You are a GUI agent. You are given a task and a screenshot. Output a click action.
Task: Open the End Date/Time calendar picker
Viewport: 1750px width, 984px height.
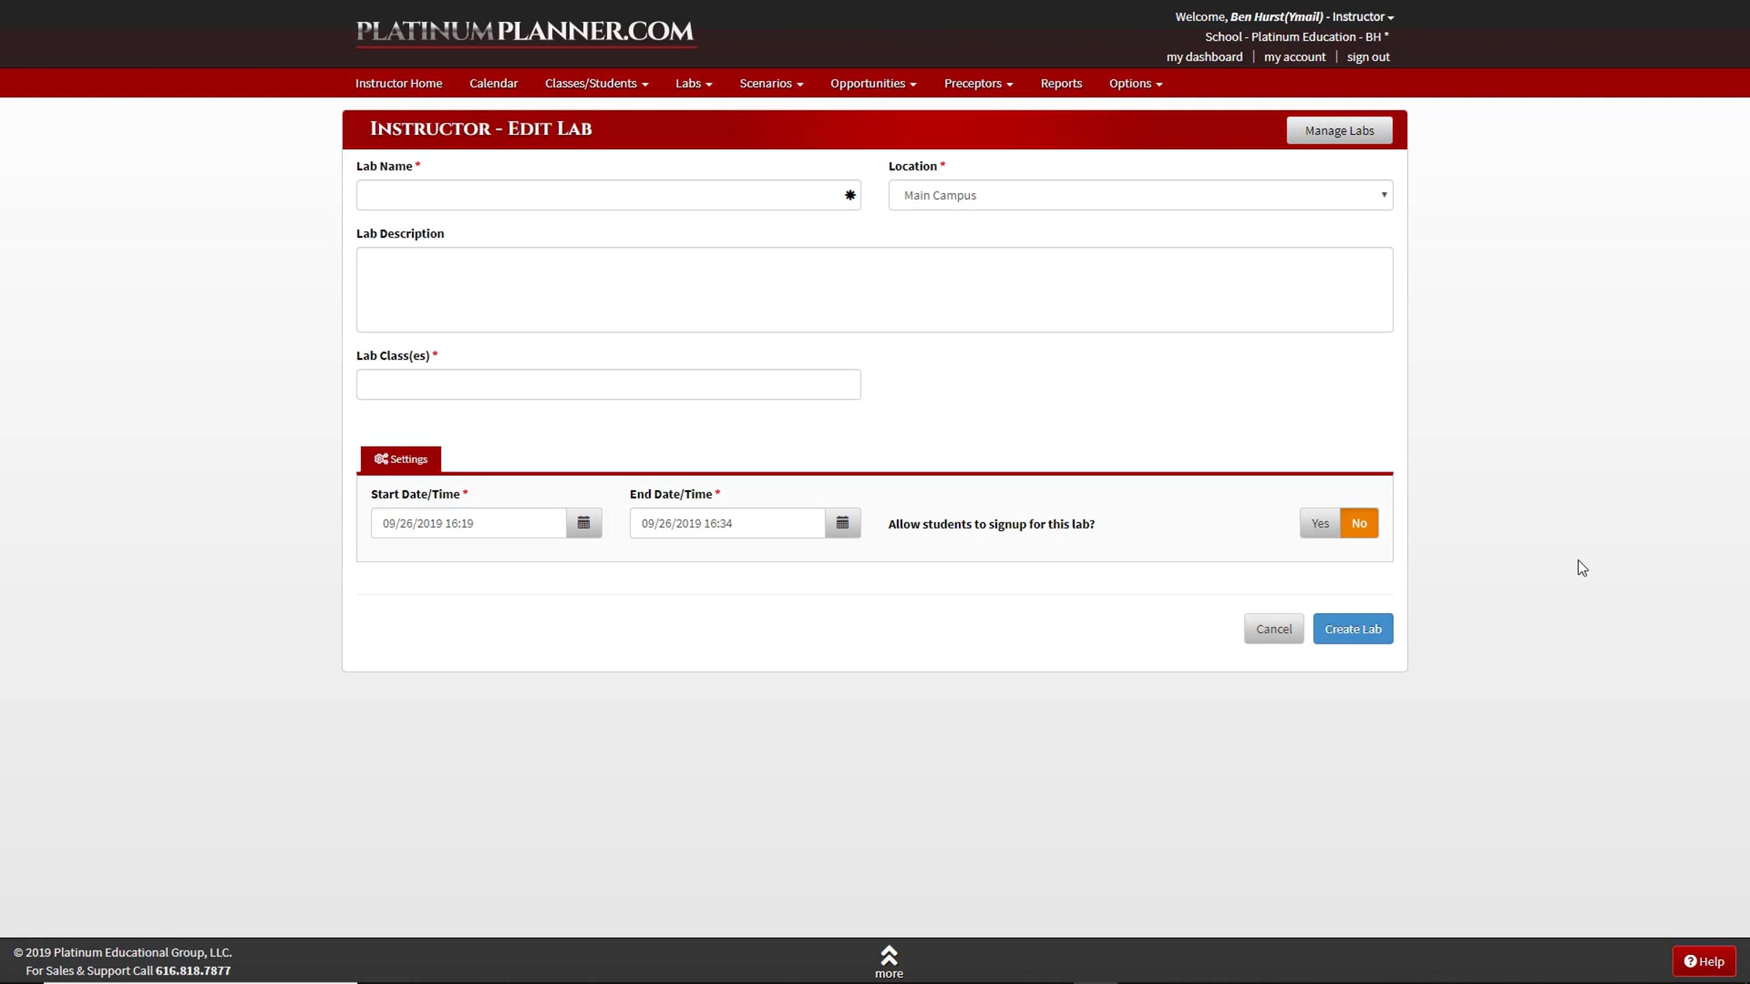pyautogui.click(x=842, y=523)
